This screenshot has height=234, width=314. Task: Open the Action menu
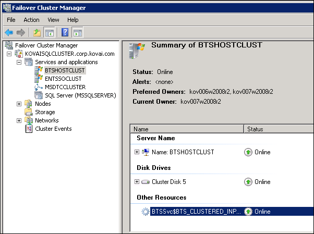tap(31, 20)
